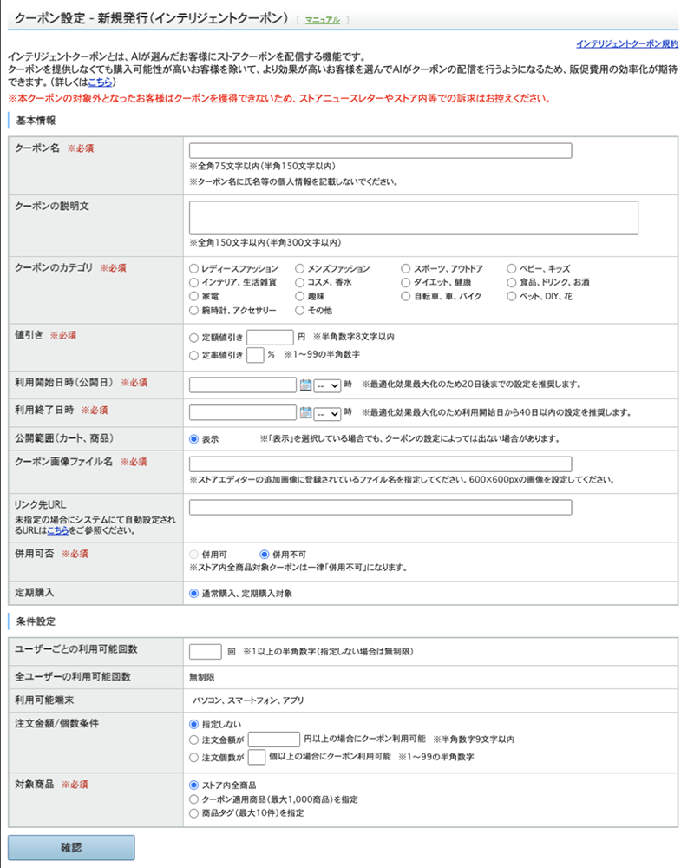
Task: Select 注文個数が order quantity condition
Action: 193,758
